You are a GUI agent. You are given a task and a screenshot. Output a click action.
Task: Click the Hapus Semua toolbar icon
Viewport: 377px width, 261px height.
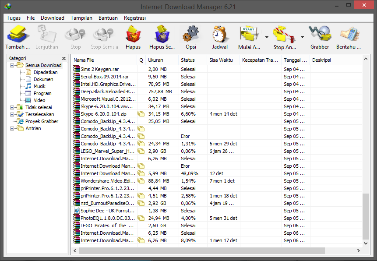coord(162,34)
